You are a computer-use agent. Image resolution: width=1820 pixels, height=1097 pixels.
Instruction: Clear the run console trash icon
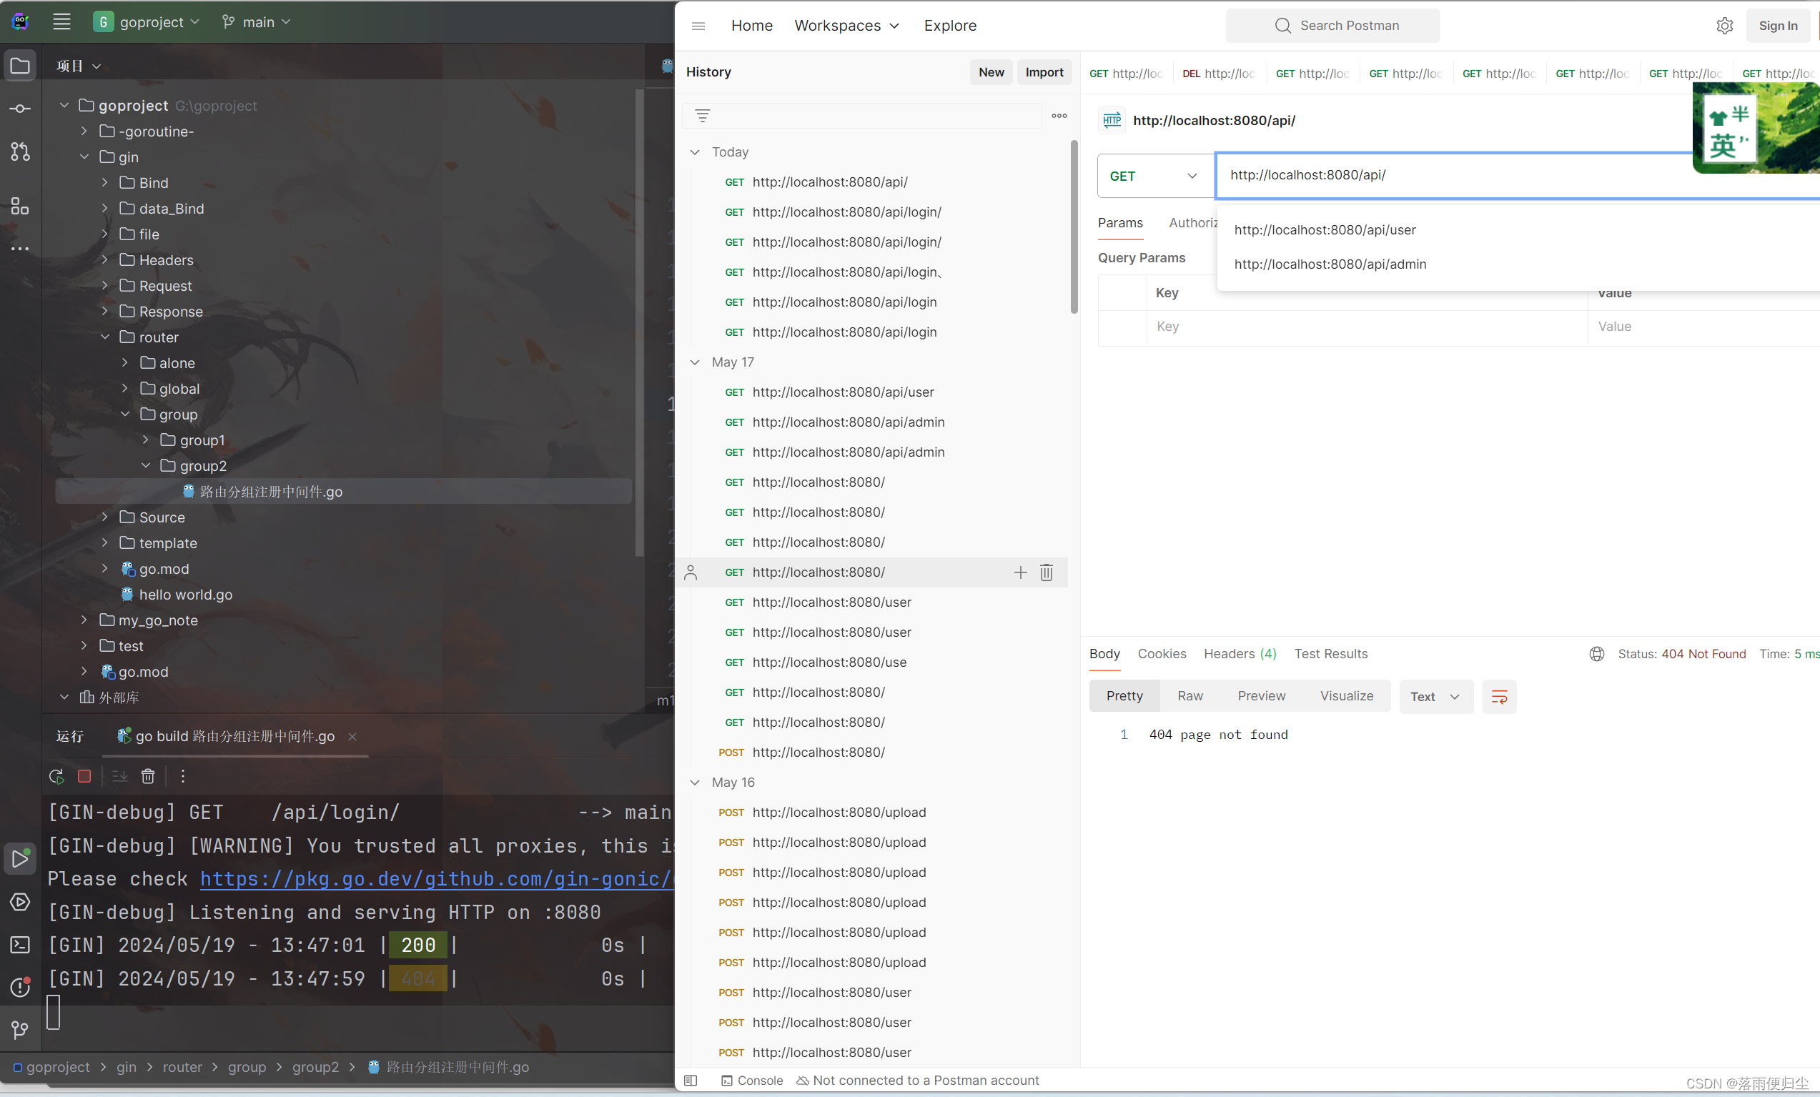click(148, 776)
